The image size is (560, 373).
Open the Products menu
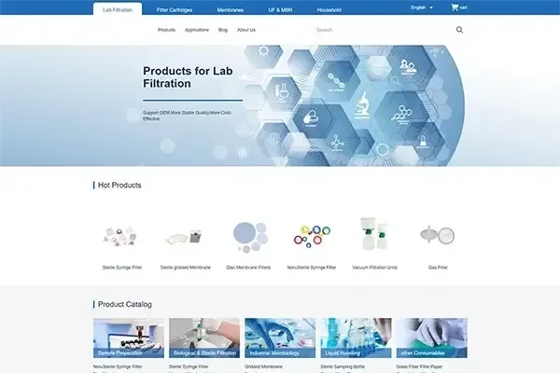point(166,30)
